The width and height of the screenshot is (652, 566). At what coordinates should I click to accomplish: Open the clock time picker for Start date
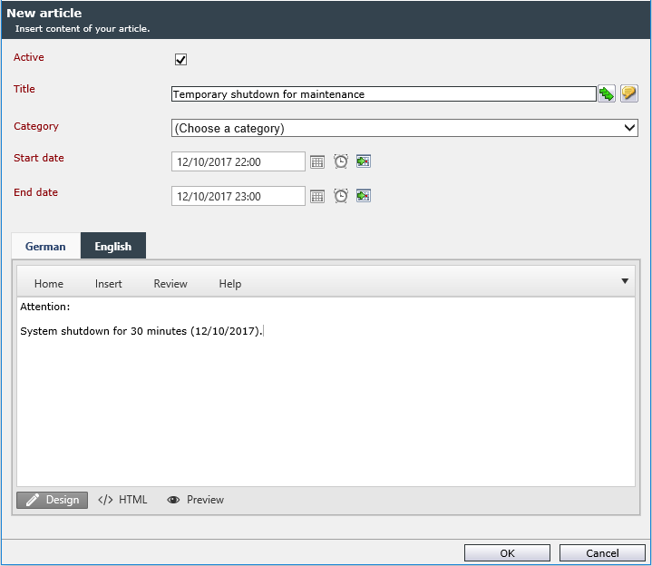[341, 161]
